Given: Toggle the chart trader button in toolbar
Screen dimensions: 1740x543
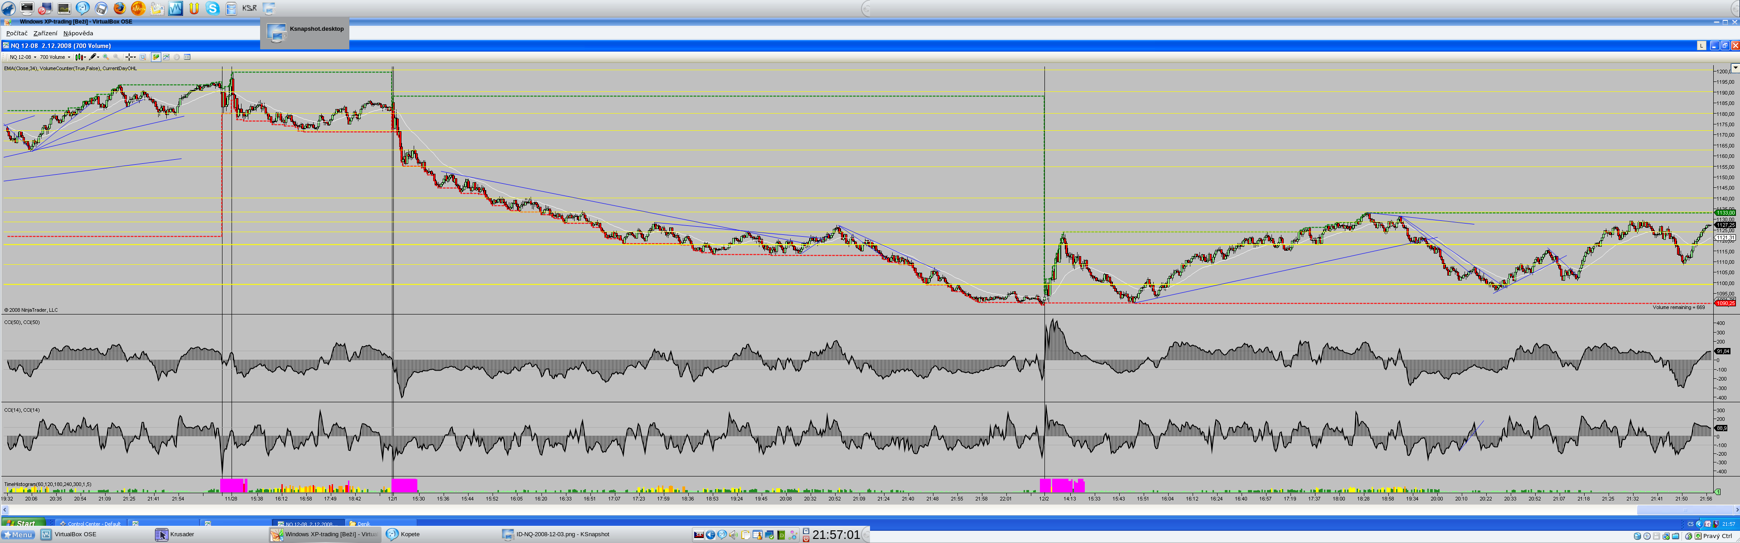Looking at the screenshot, I should [x=156, y=57].
